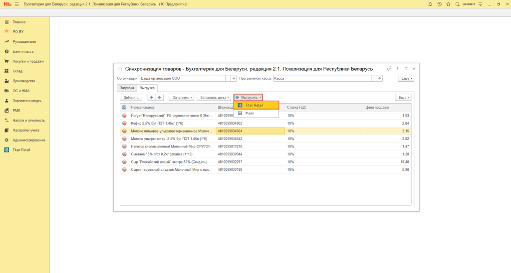This screenshot has height=273, width=511.
Task: Open the Зарплата и кадры section
Action: point(27,101)
